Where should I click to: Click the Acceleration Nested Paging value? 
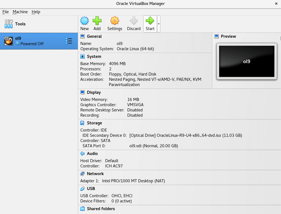pyautogui.click(x=155, y=82)
